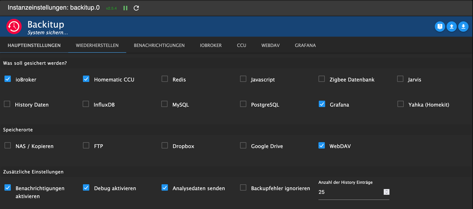Screen dimensions: 473x209
Task: Click the download settings icon in the header
Action: tap(463, 27)
